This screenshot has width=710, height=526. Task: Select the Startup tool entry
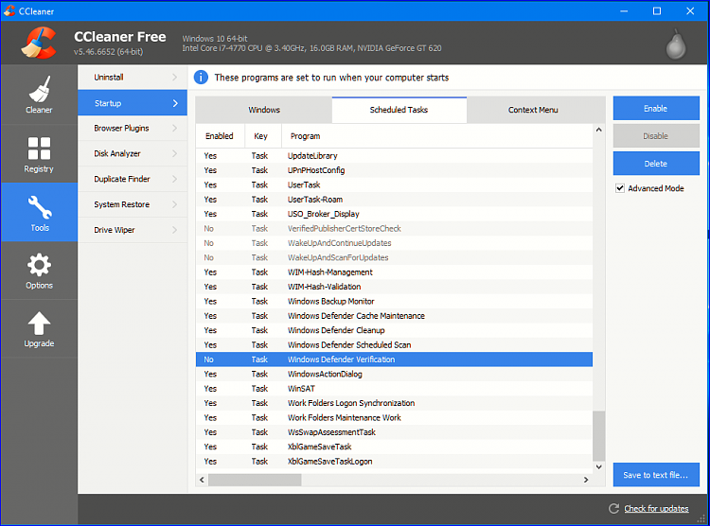(133, 103)
